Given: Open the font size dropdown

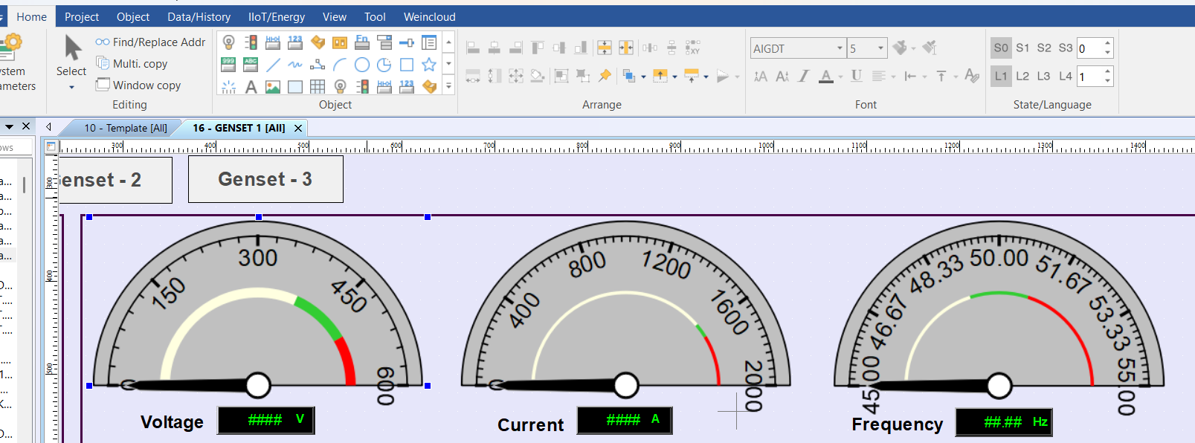Looking at the screenshot, I should pos(880,48).
